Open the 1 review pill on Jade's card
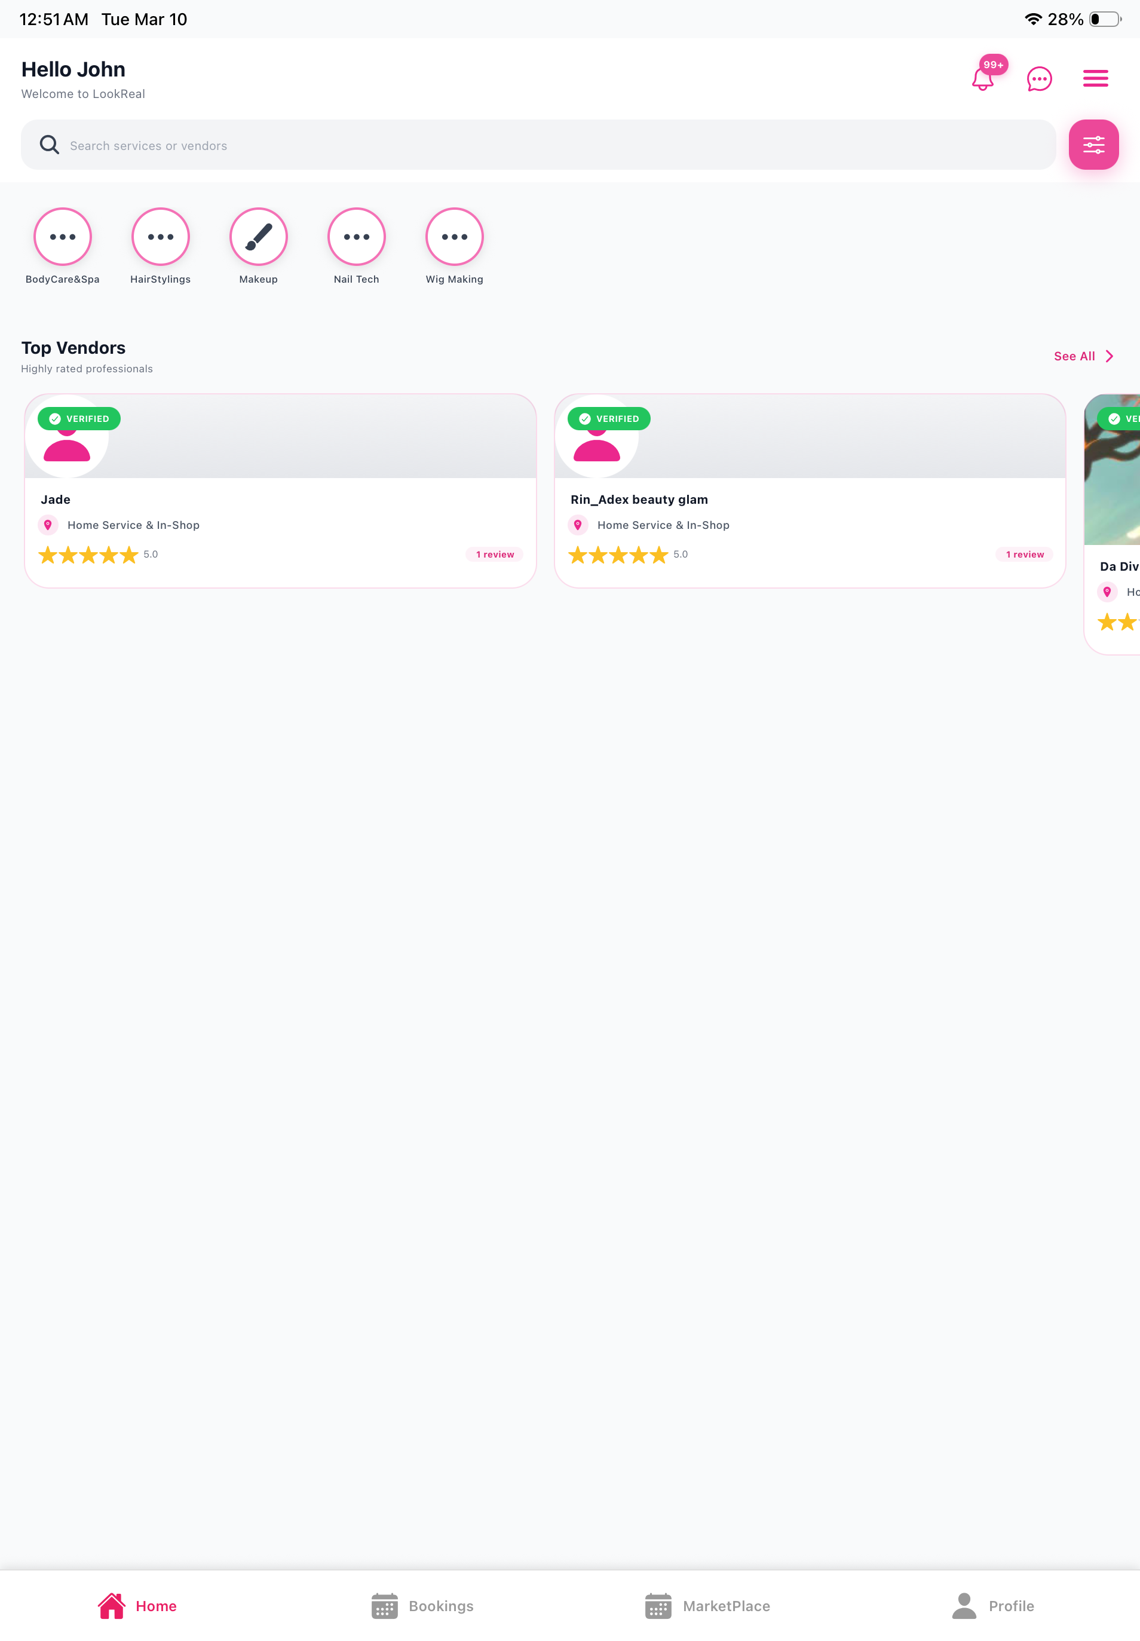Screen dimensions: 1140x1641 pos(494,553)
